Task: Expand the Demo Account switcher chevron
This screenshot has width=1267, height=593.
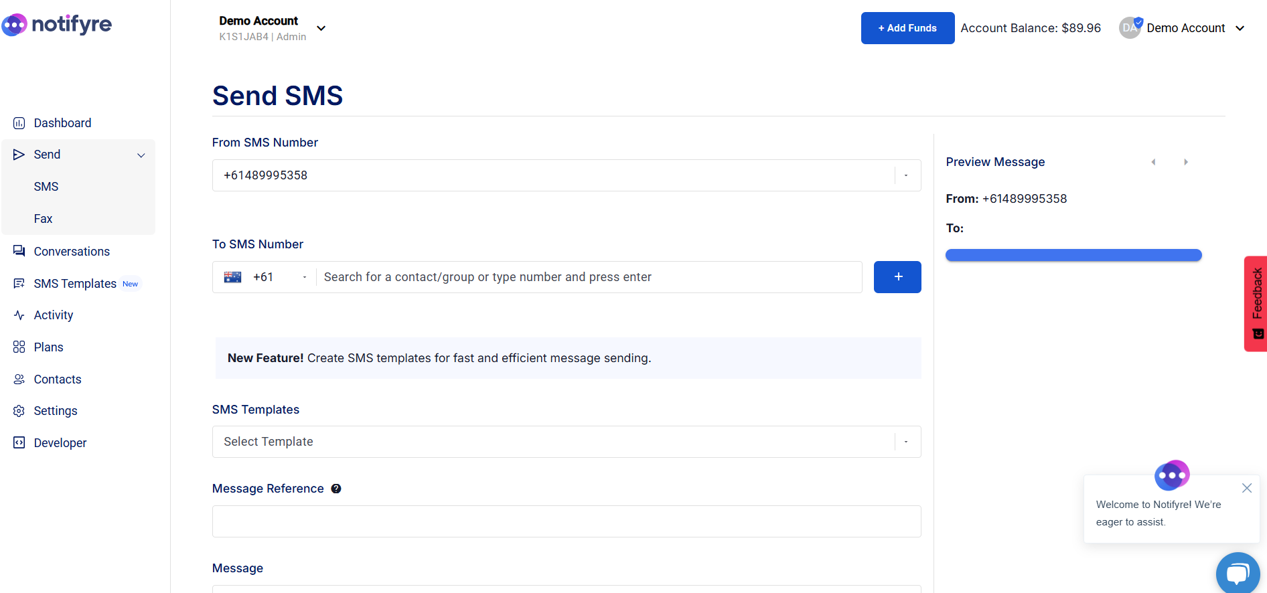Action: (321, 28)
